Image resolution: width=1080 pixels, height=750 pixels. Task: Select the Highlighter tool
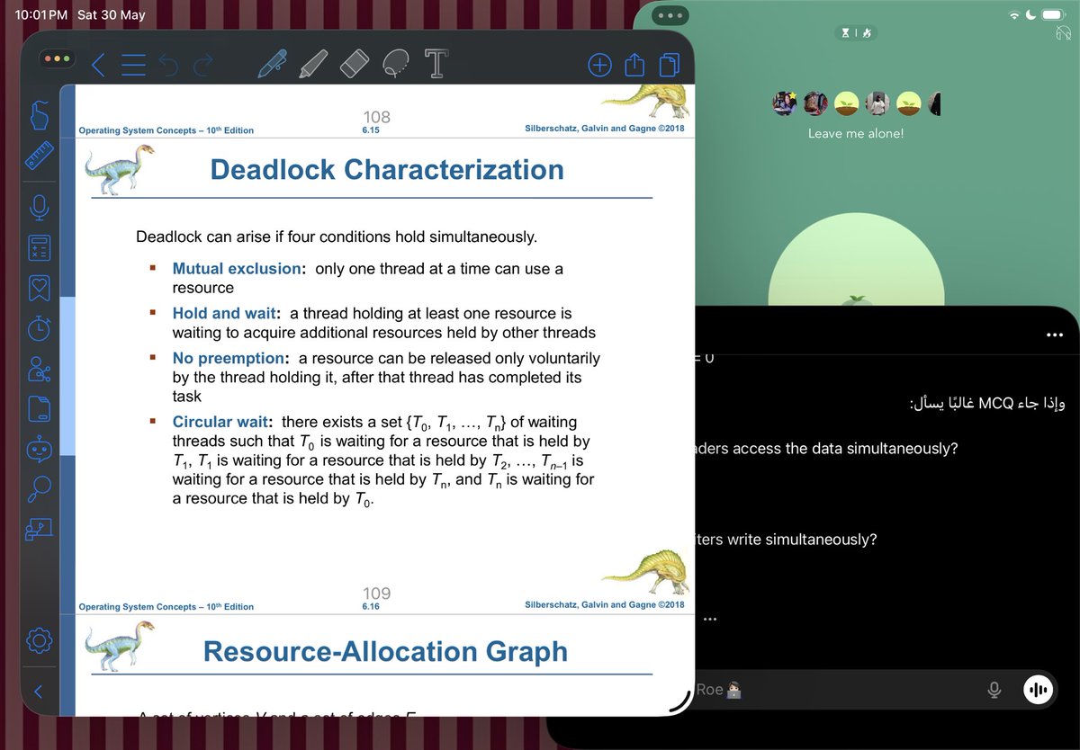[x=313, y=63]
